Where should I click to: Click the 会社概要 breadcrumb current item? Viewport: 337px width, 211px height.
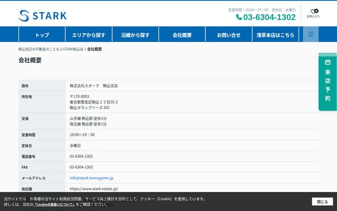[x=95, y=49]
